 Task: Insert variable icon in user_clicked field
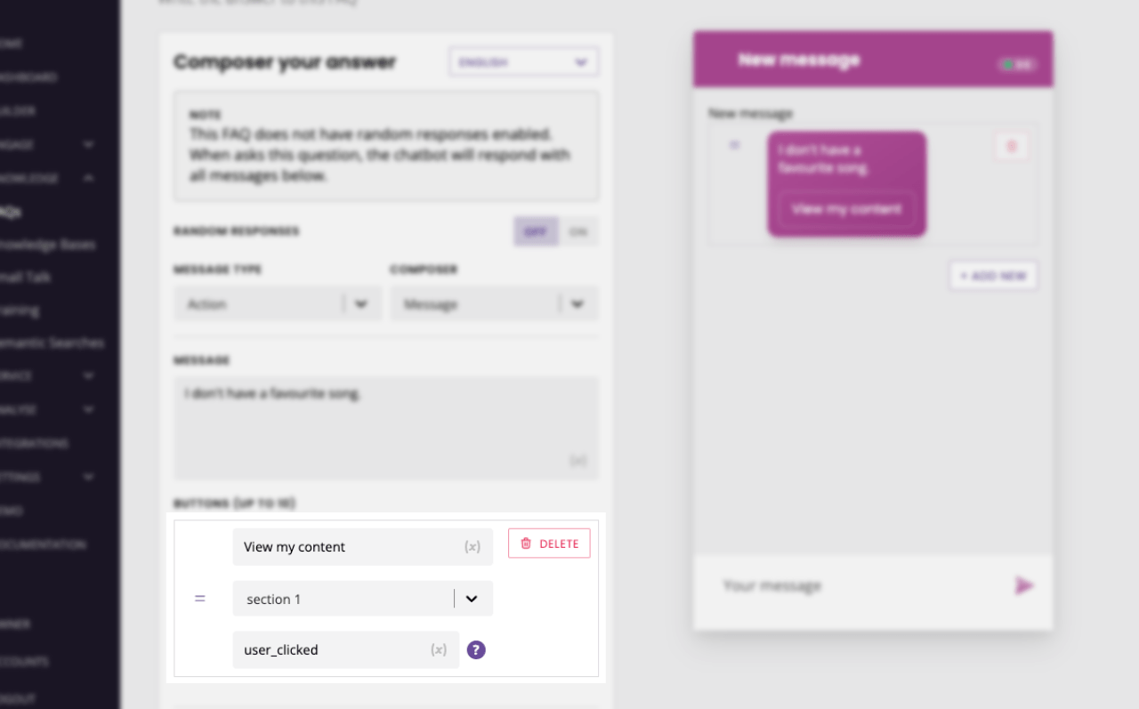(x=439, y=650)
